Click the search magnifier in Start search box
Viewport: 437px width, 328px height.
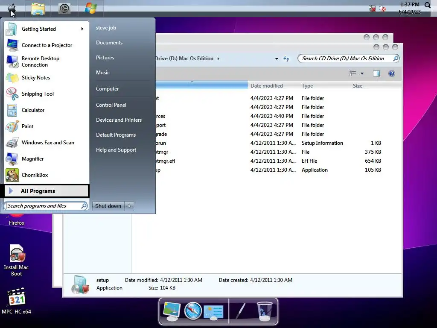84,206
